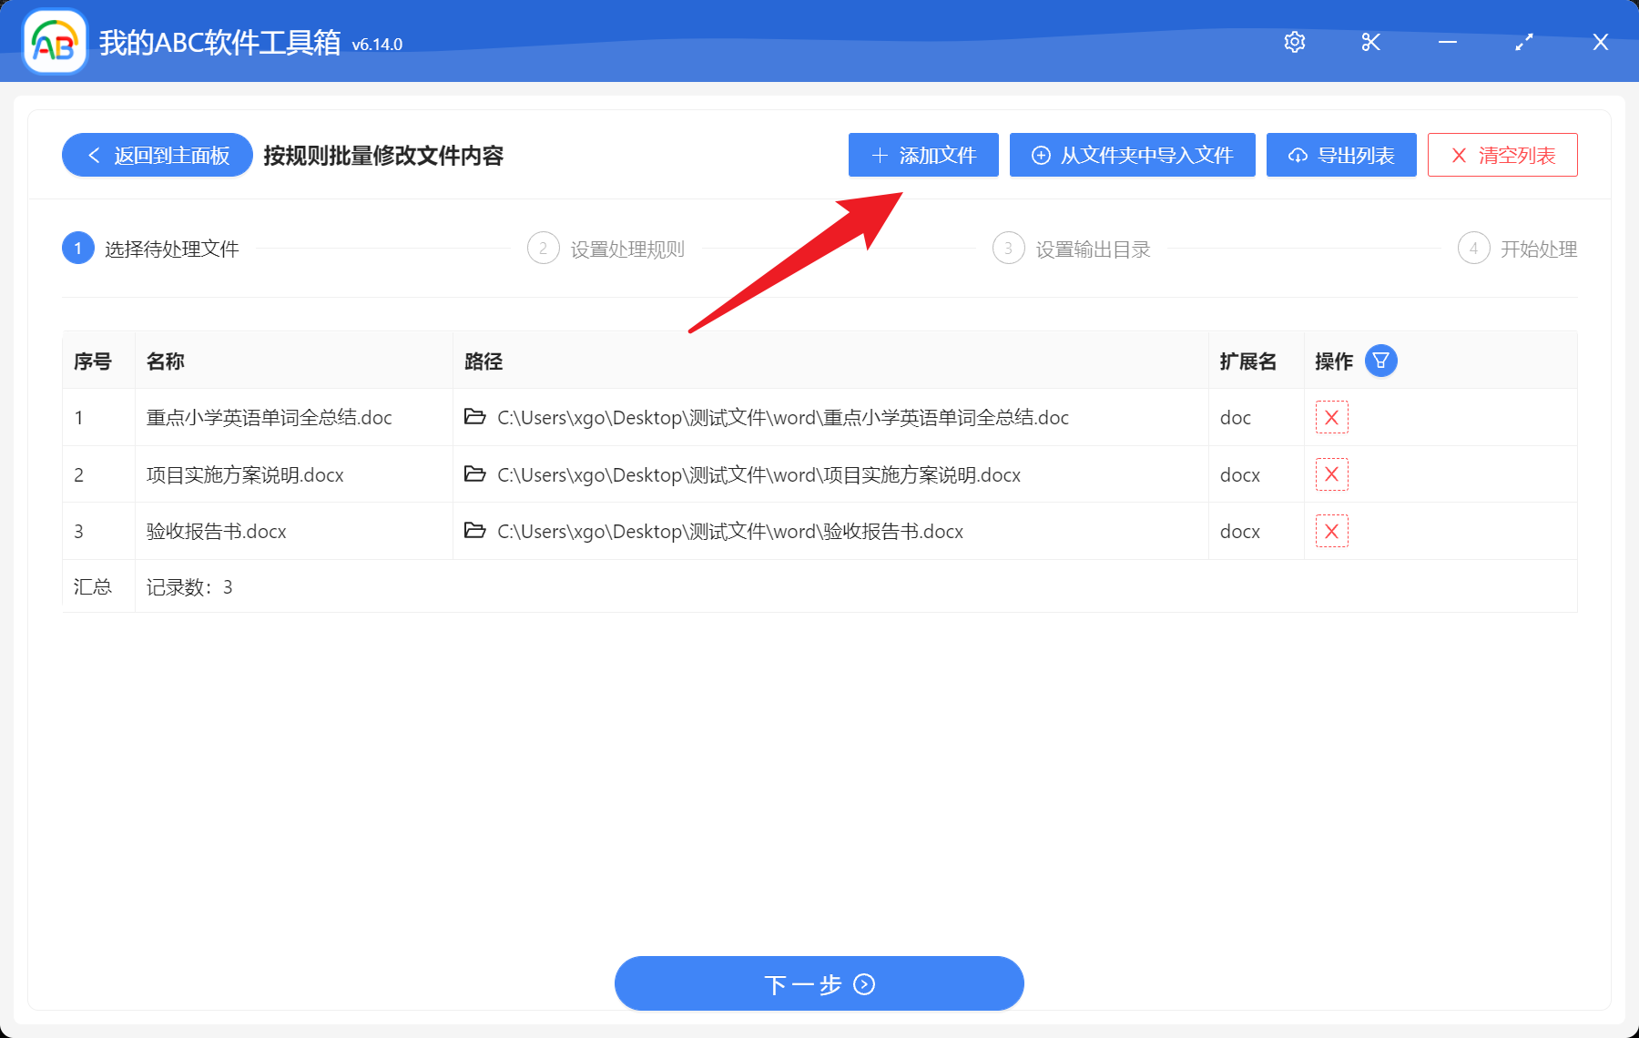
Task: Click the scissors icon in title bar
Action: click(1370, 42)
